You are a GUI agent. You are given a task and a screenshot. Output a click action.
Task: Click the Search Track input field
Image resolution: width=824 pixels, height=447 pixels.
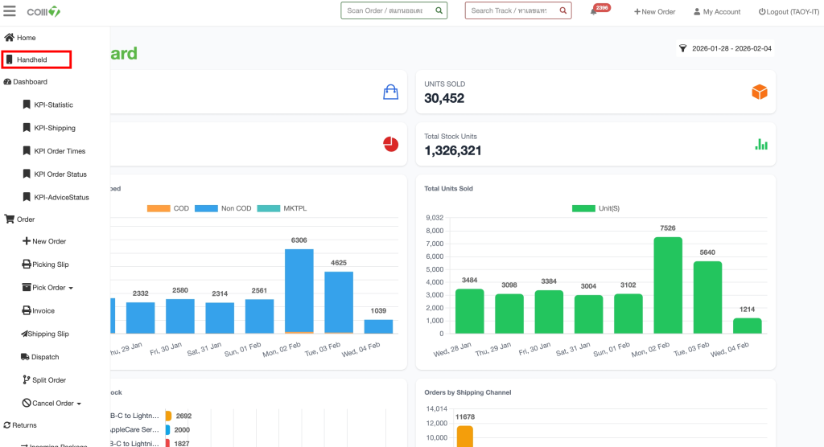coord(511,11)
